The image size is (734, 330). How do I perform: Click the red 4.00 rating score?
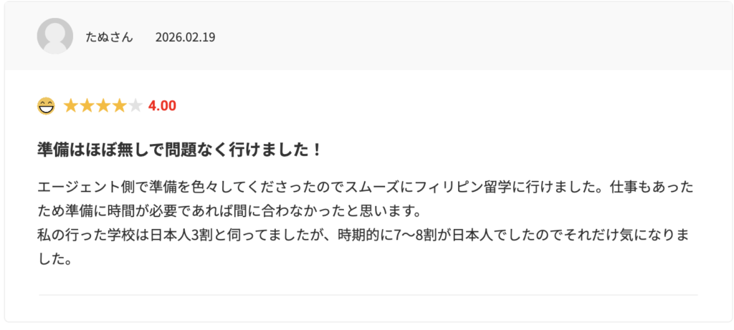tap(162, 106)
